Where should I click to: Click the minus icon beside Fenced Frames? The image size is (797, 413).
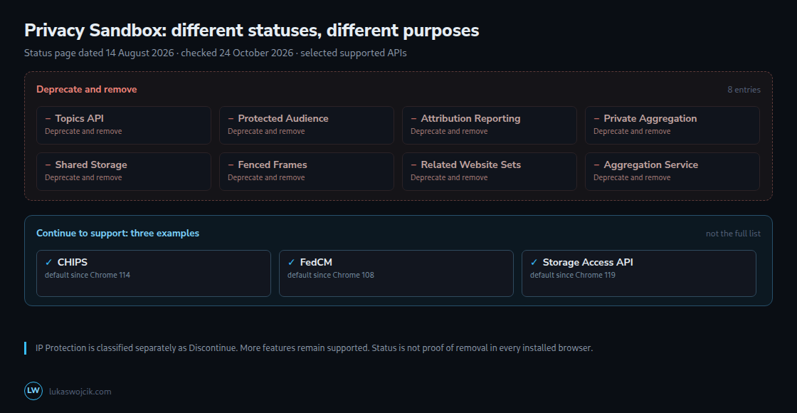coord(231,164)
